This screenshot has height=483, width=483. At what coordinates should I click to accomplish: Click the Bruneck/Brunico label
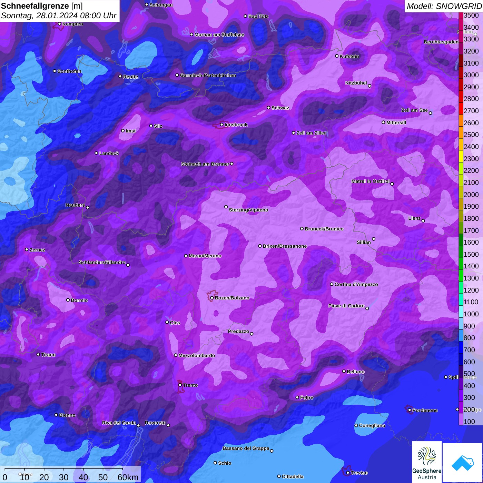click(324, 229)
